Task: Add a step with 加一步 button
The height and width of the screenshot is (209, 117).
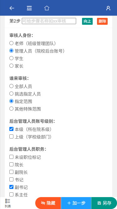Action: click(76, 203)
